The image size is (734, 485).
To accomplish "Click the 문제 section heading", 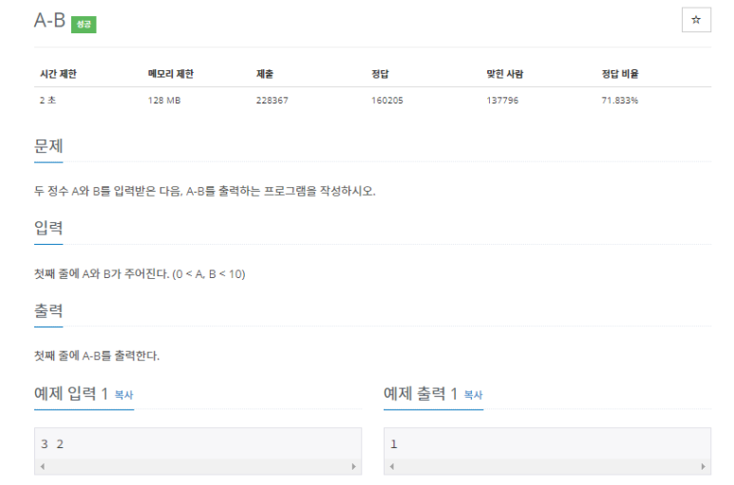I will (48, 146).
